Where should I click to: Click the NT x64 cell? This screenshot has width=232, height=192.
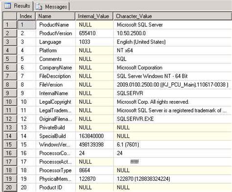tap(173, 50)
